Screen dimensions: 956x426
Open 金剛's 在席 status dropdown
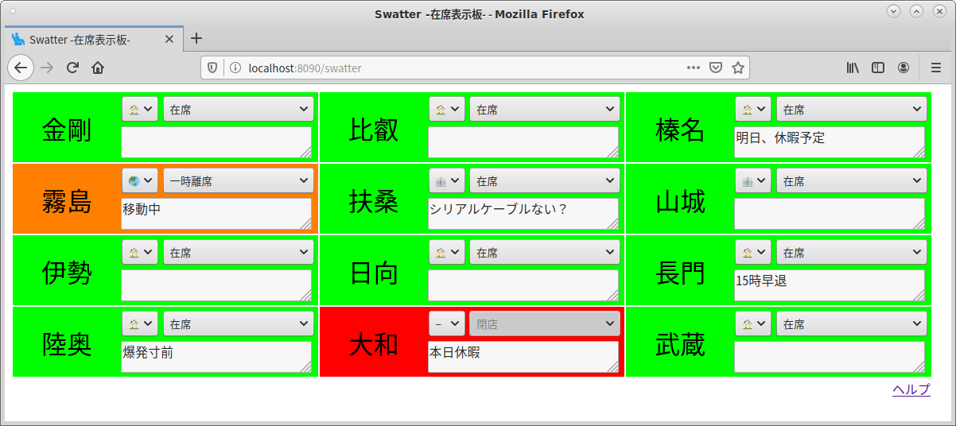pos(239,110)
